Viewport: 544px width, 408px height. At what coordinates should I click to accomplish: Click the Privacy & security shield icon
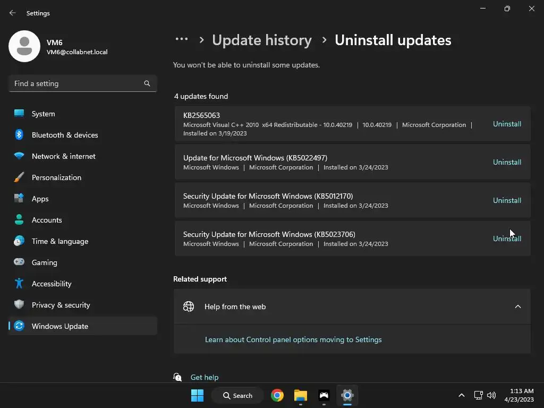(19, 304)
